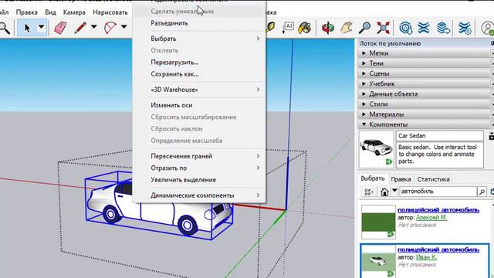
Task: Expand the Сцены tray panel
Action: point(425,73)
